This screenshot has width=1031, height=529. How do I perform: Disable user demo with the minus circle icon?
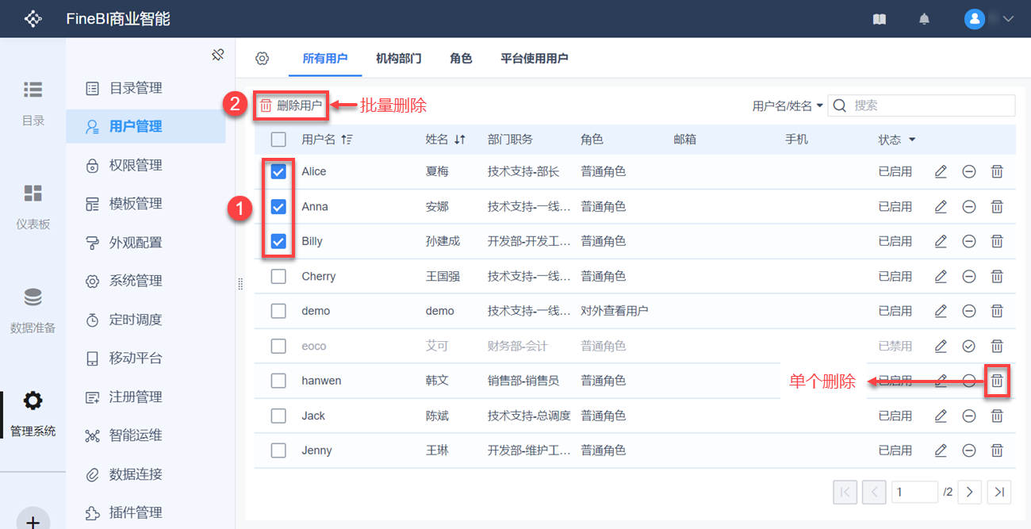pyautogui.click(x=969, y=311)
